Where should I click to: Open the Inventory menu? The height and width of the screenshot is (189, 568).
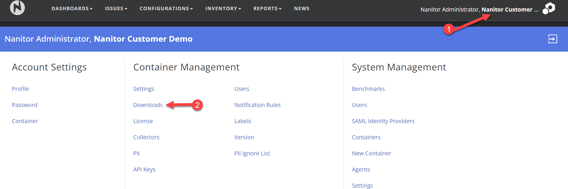coord(223,9)
